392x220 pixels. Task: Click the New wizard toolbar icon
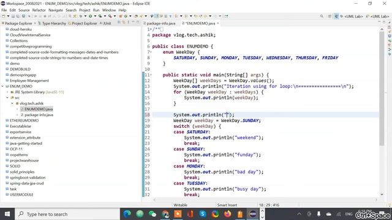coord(3,16)
